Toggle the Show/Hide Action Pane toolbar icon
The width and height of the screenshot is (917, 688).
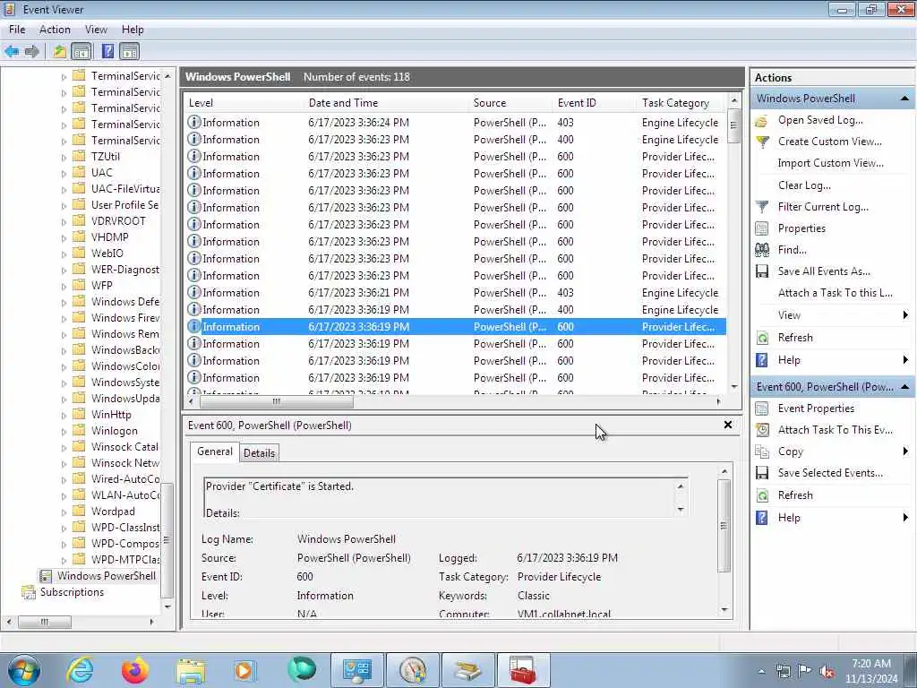[129, 51]
